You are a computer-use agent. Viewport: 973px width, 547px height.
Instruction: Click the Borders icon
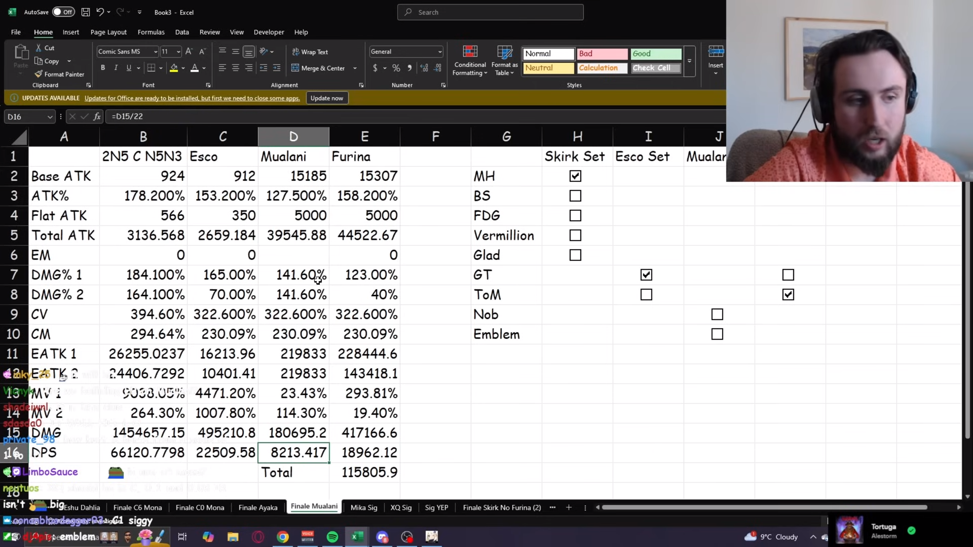(x=151, y=68)
